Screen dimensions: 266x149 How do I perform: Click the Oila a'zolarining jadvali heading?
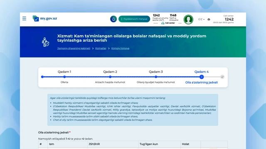click(54, 132)
